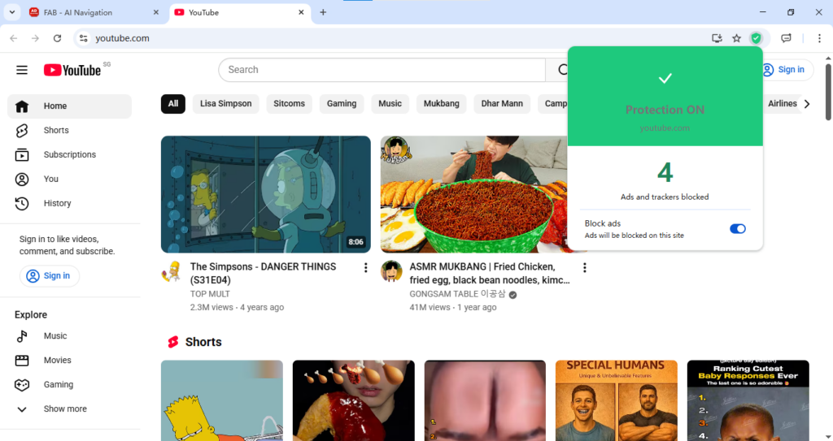Open the Chrome three-dot menu
The image size is (833, 441).
point(819,38)
